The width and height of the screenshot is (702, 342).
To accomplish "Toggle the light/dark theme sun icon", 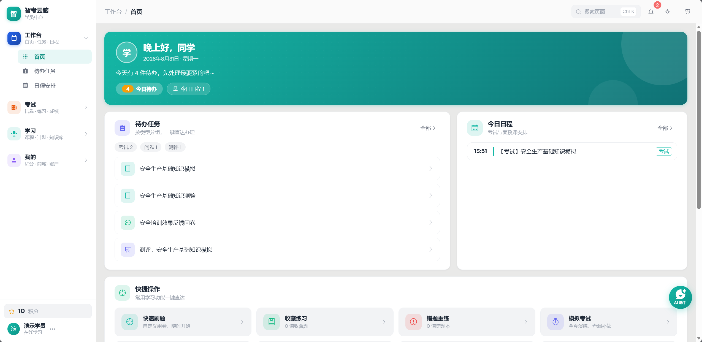I will [667, 12].
